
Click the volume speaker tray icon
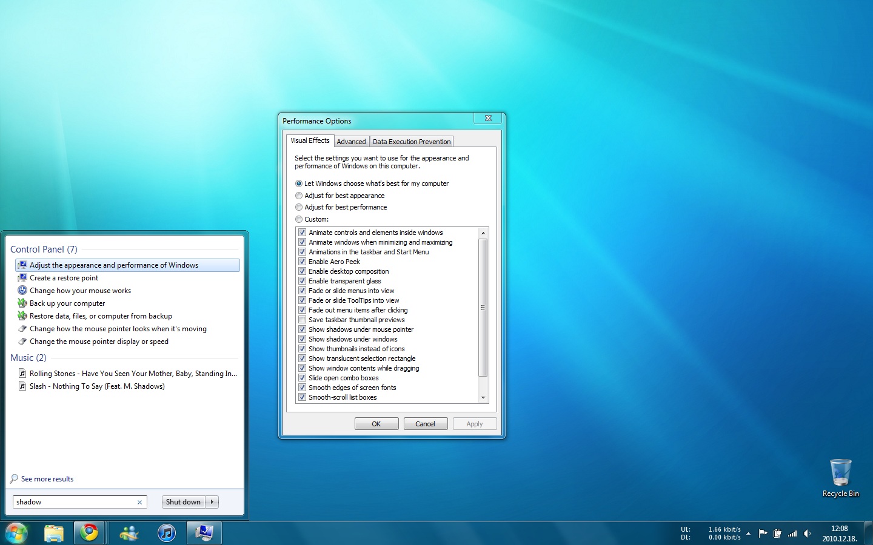(807, 533)
